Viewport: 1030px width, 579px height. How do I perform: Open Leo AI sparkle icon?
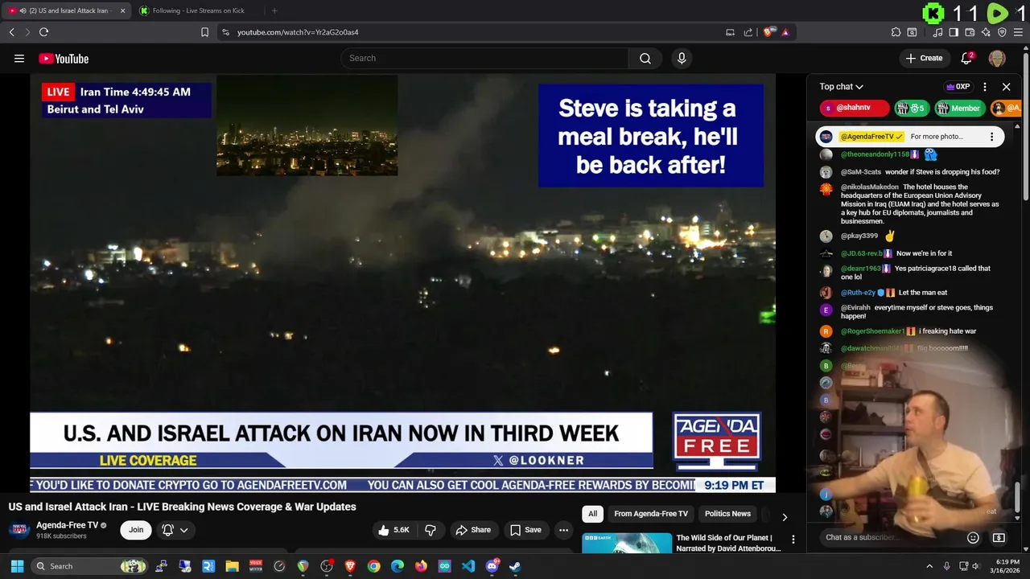click(986, 32)
